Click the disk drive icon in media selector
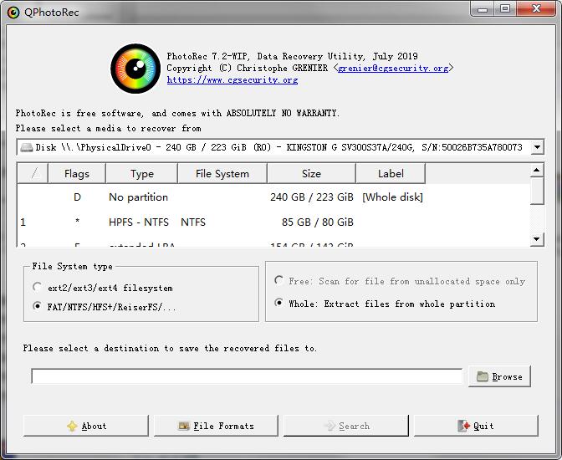 [x=26, y=147]
